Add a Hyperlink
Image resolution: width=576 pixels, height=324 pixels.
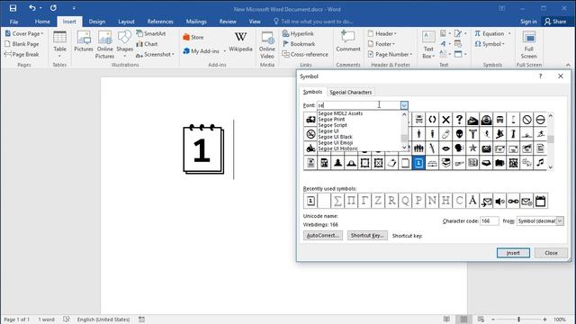point(298,33)
